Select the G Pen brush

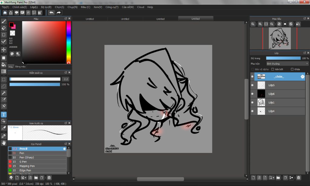[x=37, y=162]
